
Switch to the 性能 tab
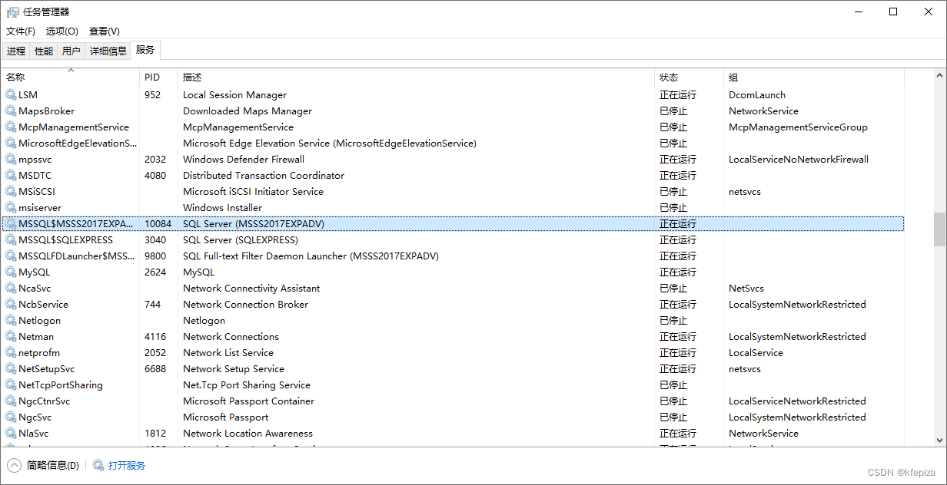point(44,51)
